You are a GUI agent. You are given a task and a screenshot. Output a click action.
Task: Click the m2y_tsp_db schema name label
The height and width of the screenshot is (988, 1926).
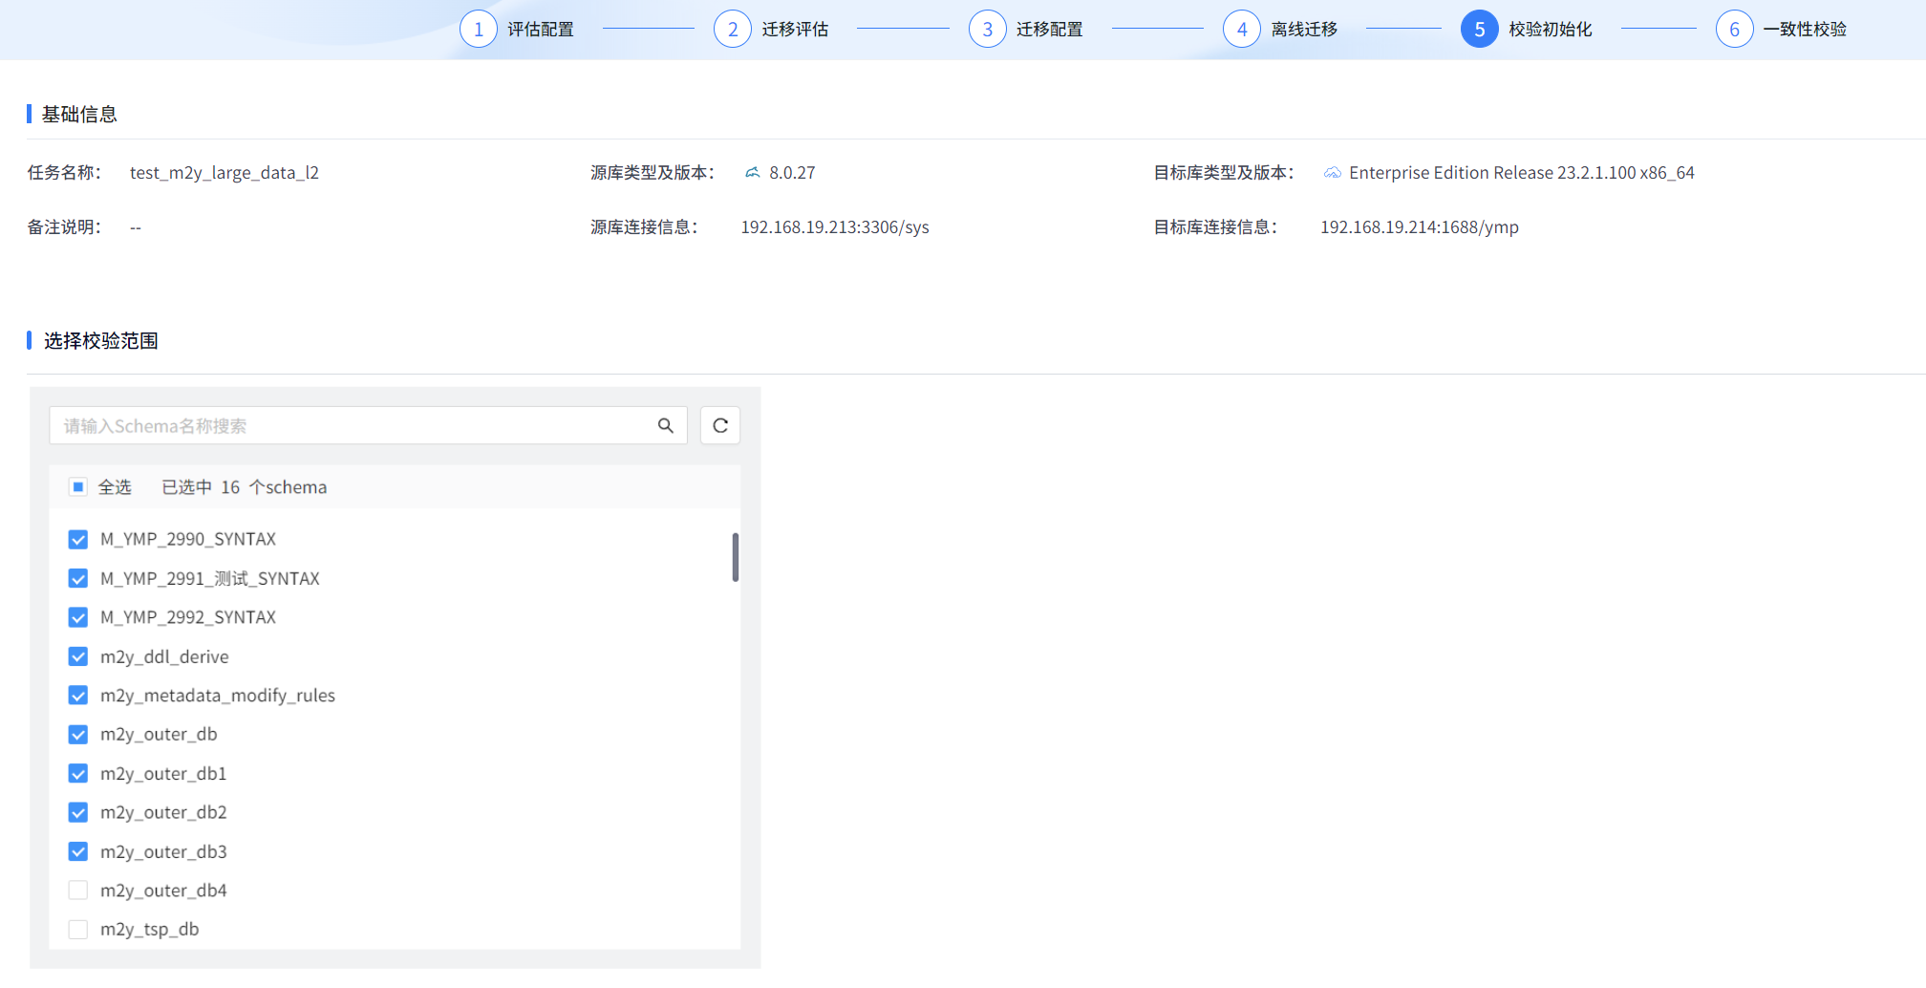[150, 930]
